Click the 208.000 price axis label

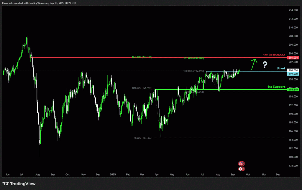[293, 36]
